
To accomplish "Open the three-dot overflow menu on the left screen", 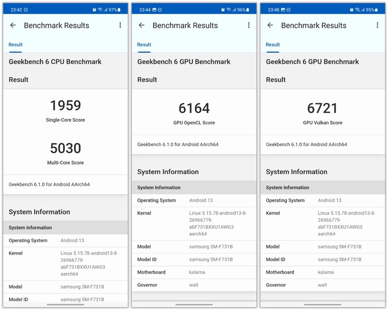I will tap(120, 25).
